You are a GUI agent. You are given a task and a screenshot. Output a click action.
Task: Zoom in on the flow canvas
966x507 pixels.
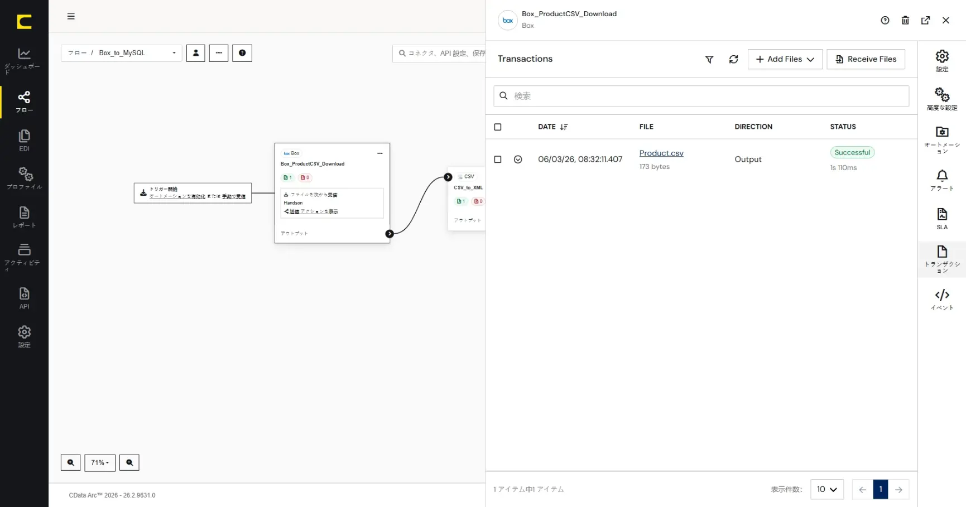[70, 462]
